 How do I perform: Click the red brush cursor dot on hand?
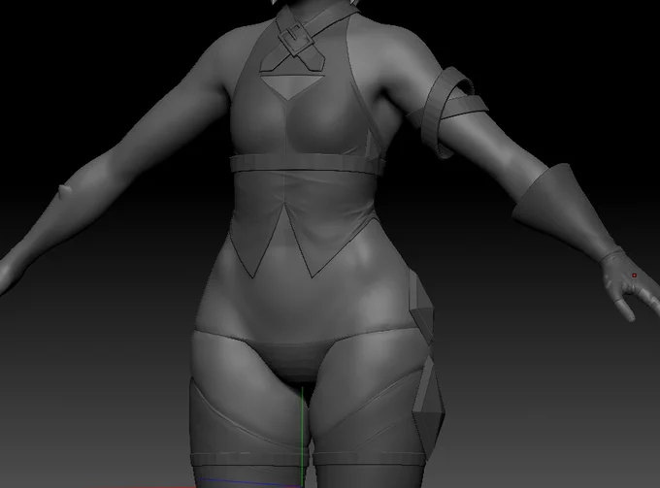point(635,276)
